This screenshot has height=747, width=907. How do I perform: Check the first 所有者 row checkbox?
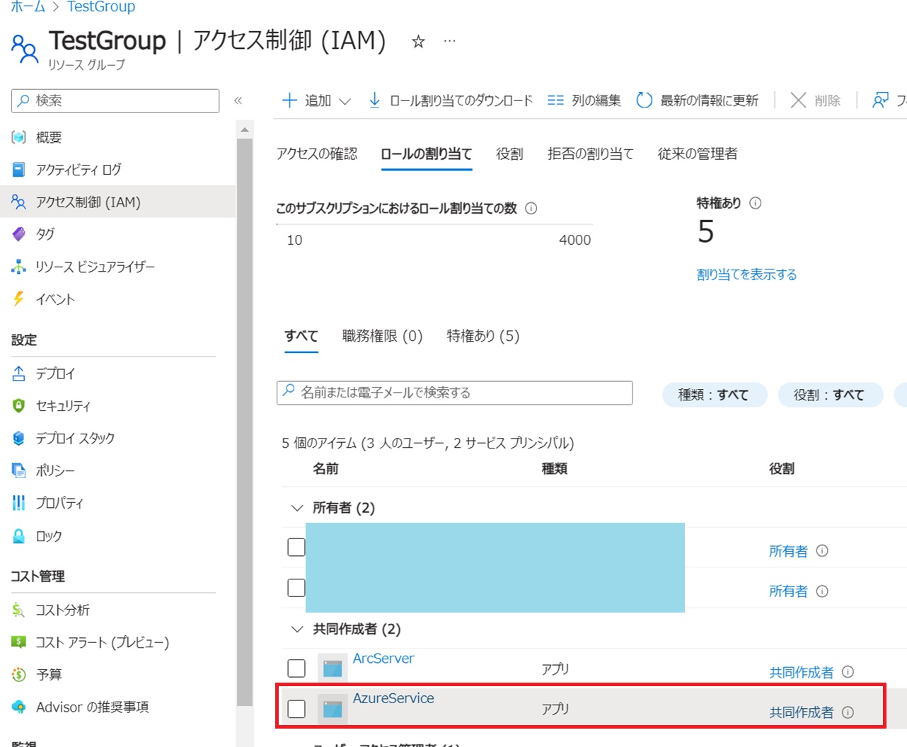click(296, 546)
